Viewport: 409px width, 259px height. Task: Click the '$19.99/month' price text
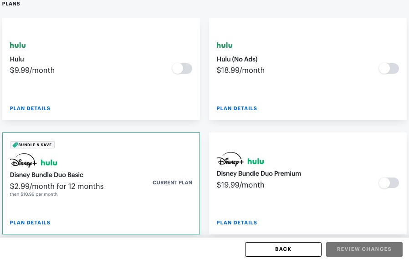click(x=240, y=185)
